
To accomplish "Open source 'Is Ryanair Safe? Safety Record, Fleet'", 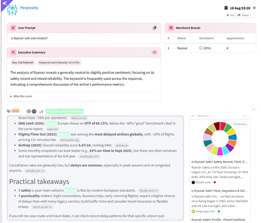I will [x=220, y=162].
